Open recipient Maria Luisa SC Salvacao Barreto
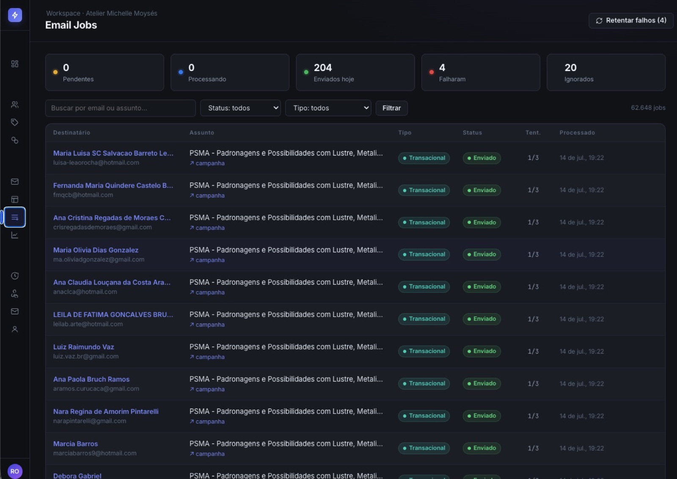The width and height of the screenshot is (677, 479). (113, 153)
